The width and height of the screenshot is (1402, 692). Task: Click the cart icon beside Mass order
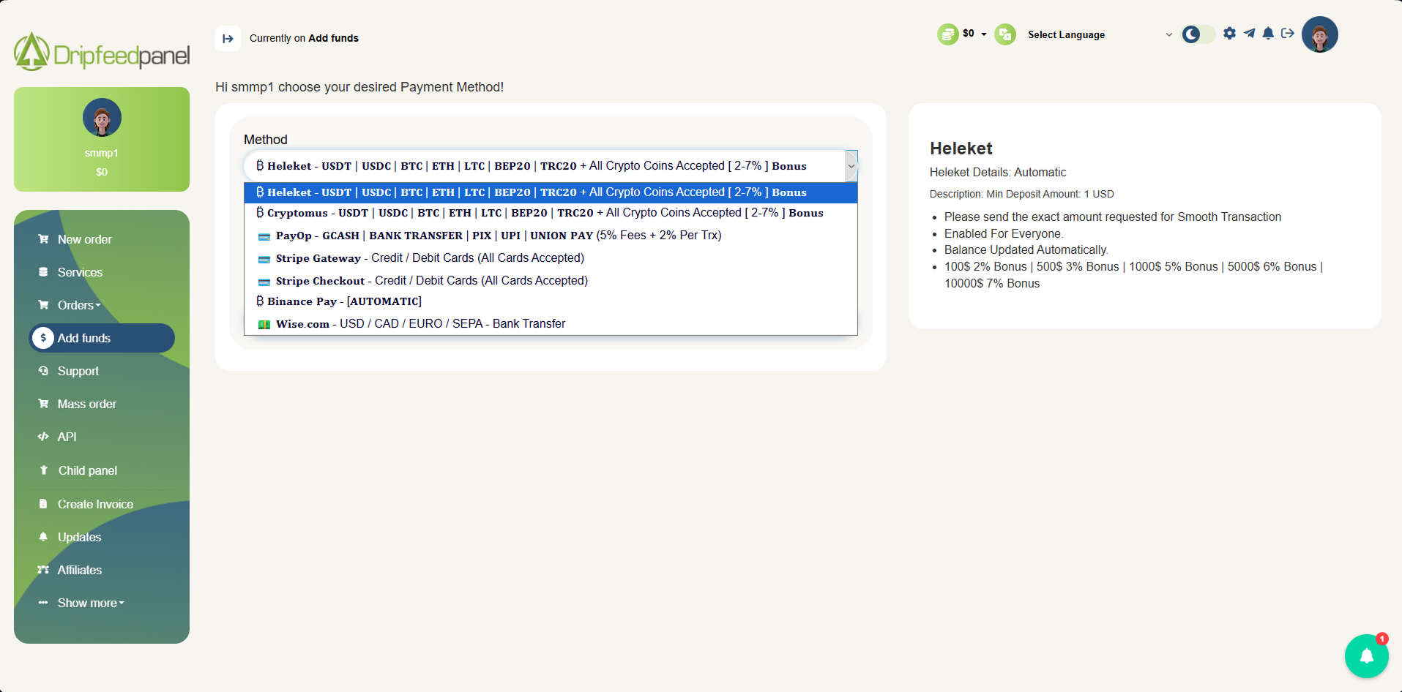(x=43, y=404)
